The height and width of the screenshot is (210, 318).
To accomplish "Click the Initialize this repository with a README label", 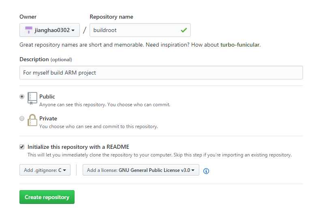I will tap(78, 147).
